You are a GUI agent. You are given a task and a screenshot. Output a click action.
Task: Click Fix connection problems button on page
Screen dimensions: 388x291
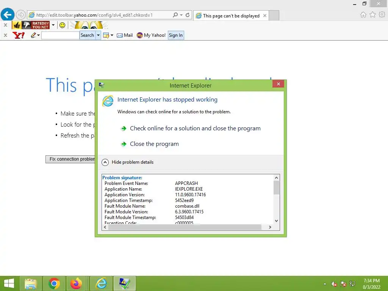70,159
